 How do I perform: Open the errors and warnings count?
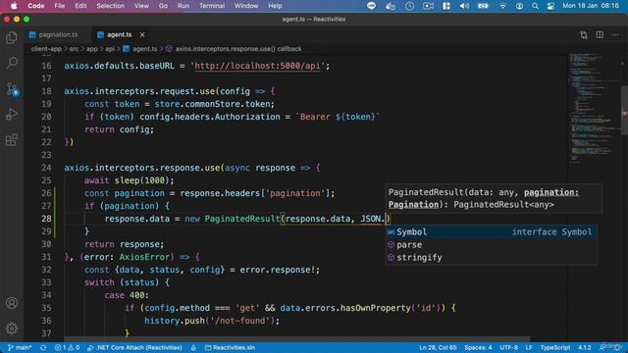[x=67, y=347]
